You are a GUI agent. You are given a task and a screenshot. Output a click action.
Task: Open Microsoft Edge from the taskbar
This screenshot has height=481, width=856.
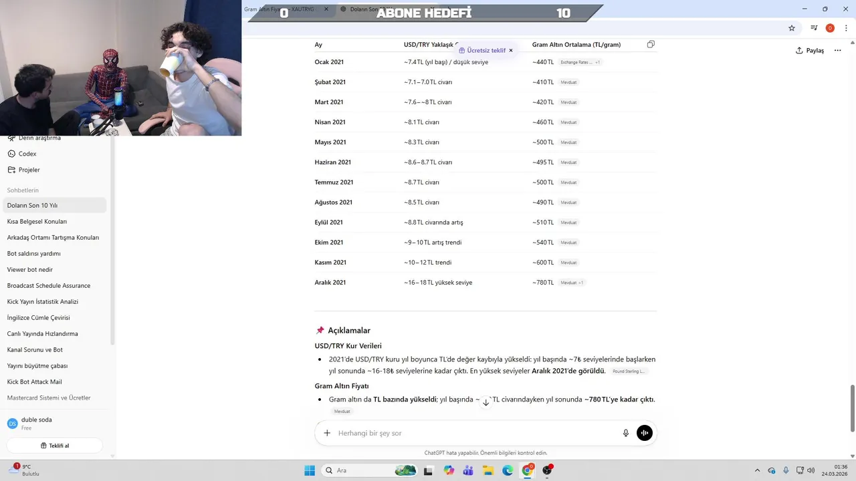[x=508, y=470]
